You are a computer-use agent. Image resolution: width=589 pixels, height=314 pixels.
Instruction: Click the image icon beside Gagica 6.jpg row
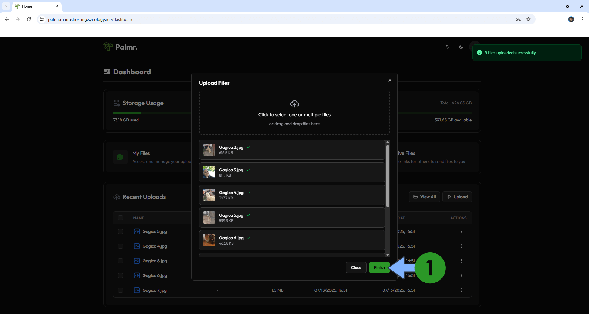(x=137, y=275)
